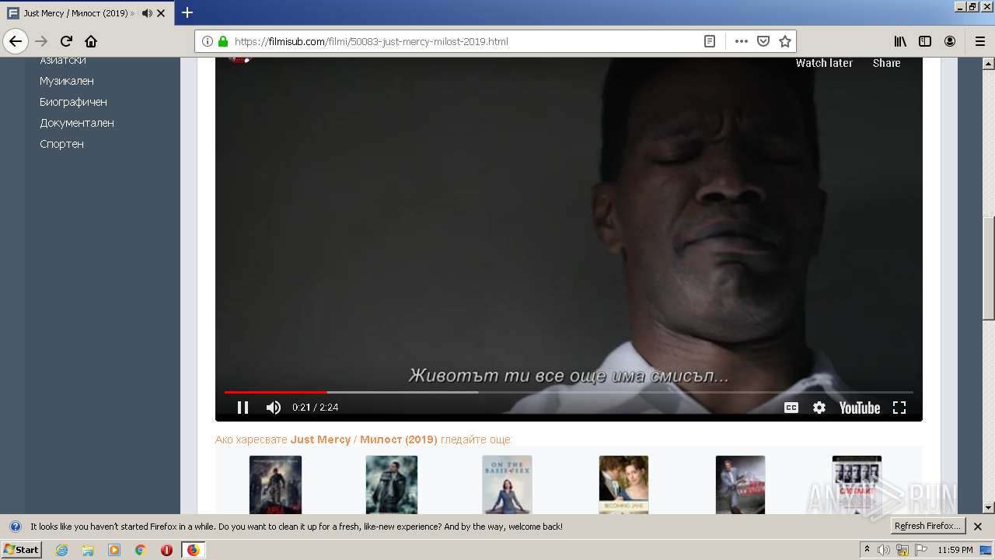This screenshot has width=995, height=560.
Task: Enter fullscreen video mode
Action: 899,408
